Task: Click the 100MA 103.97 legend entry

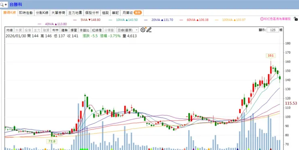Action: (230, 20)
